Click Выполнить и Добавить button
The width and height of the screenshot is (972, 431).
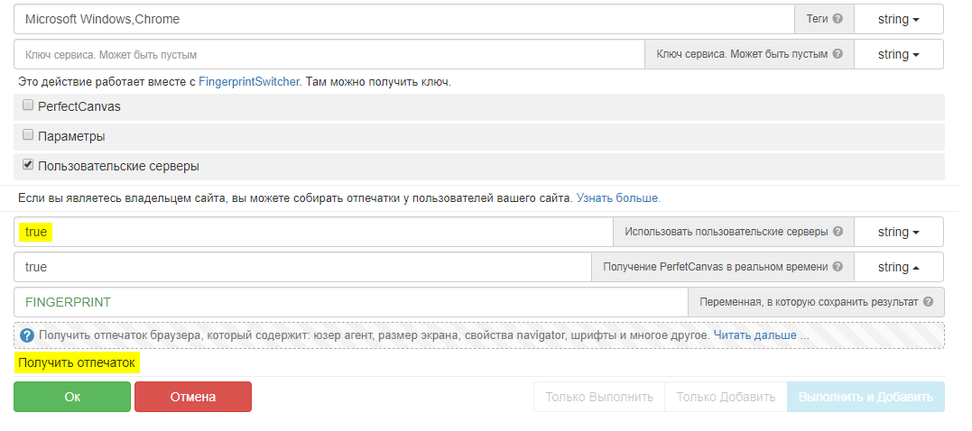(x=866, y=397)
